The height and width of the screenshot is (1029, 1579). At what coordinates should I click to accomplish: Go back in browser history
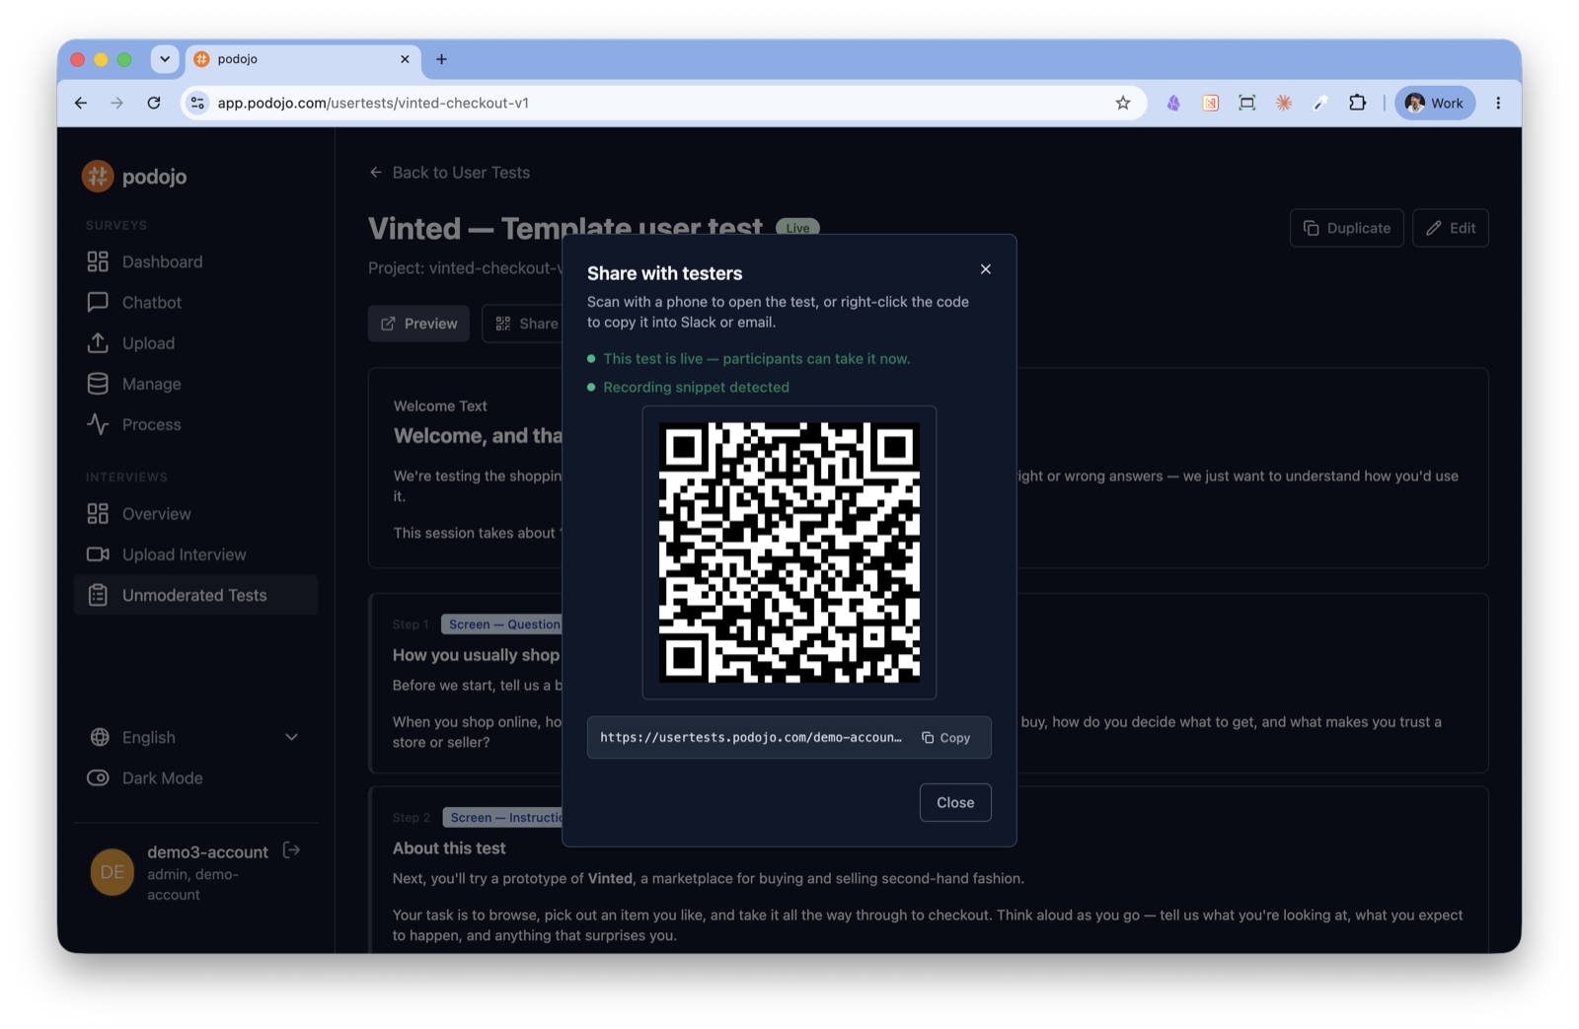[x=81, y=103]
